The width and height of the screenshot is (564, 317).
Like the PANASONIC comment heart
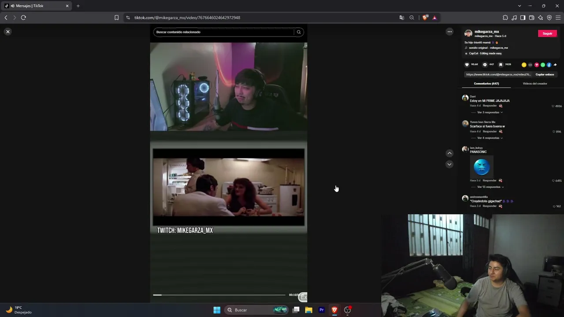tap(553, 181)
